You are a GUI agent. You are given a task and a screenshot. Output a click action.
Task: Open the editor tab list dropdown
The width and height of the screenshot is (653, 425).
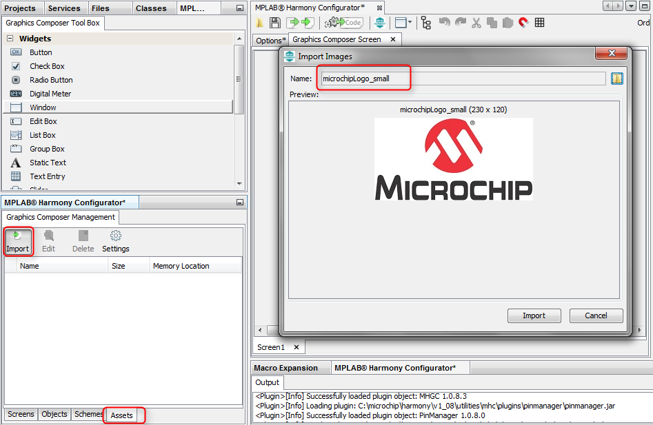631,6
